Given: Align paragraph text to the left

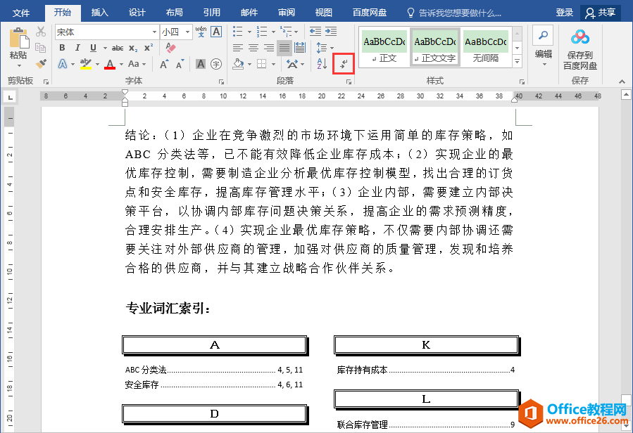Looking at the screenshot, I should (238, 48).
